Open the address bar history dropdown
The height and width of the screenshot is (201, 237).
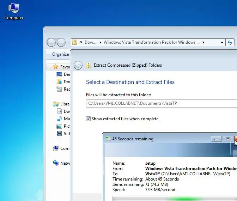point(222,42)
